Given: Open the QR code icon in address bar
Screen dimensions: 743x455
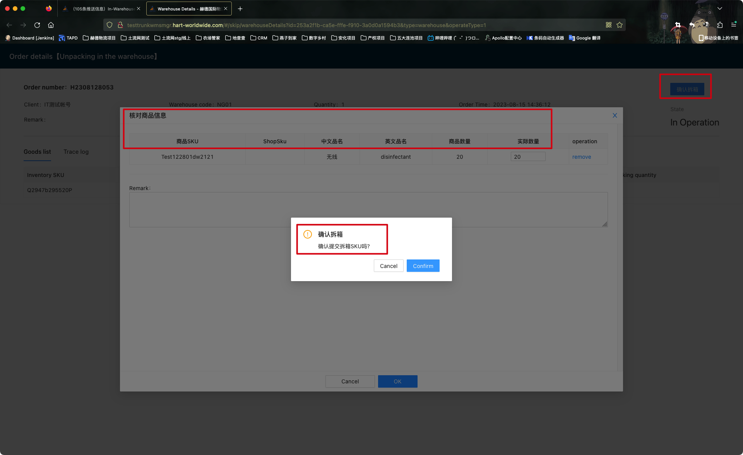Looking at the screenshot, I should pyautogui.click(x=609, y=25).
